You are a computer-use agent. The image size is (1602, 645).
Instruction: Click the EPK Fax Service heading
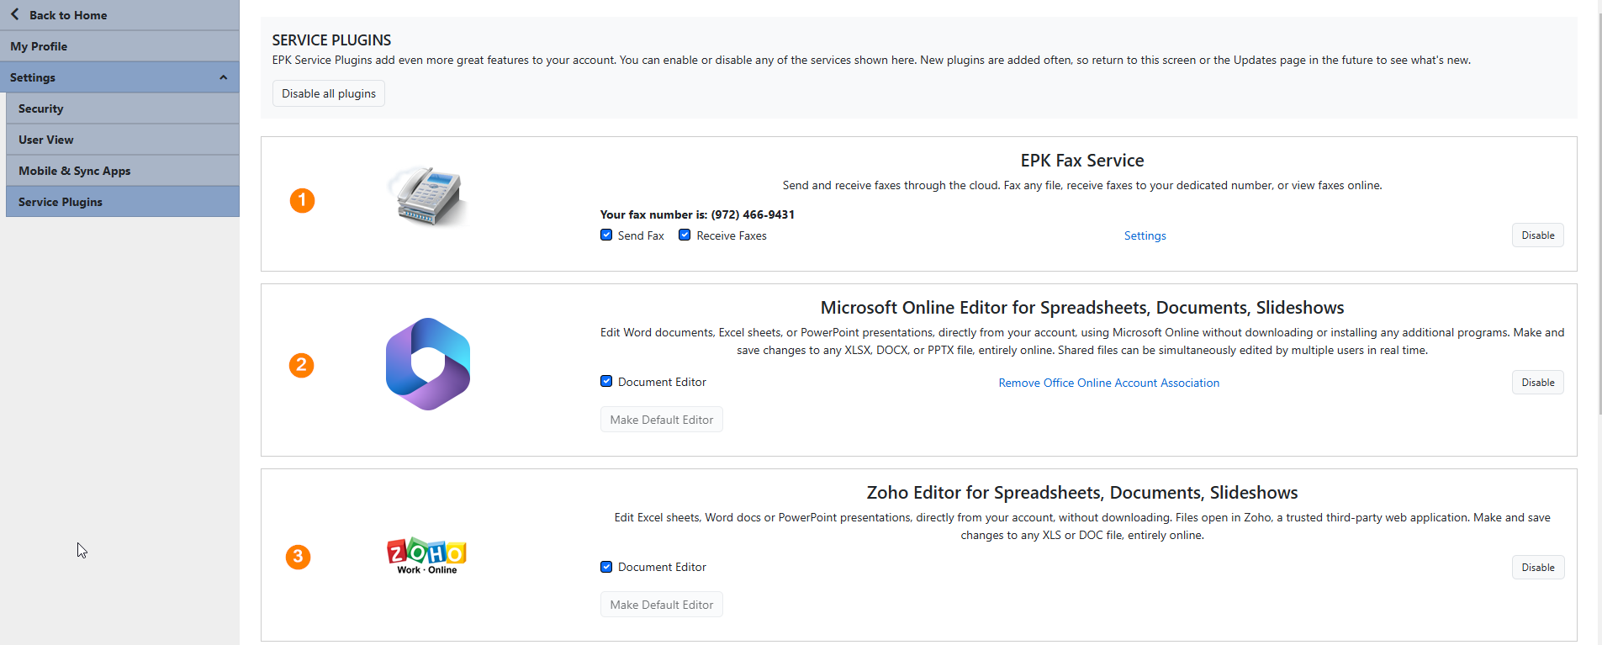click(1082, 161)
